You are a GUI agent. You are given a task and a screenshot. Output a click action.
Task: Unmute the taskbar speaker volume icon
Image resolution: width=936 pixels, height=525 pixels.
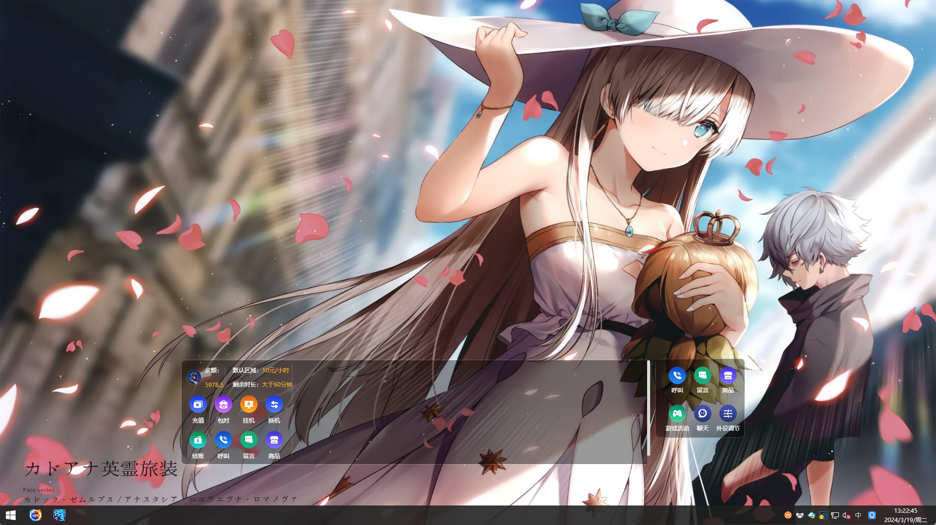click(847, 515)
